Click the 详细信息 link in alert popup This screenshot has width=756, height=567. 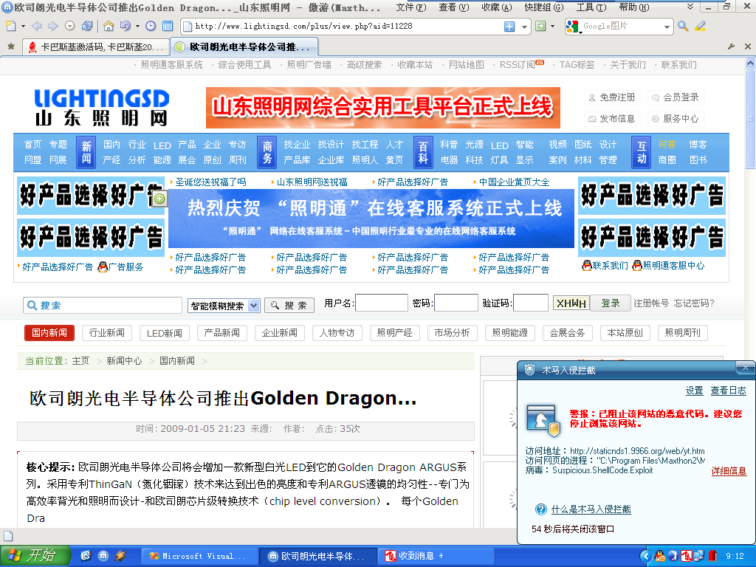point(729,470)
